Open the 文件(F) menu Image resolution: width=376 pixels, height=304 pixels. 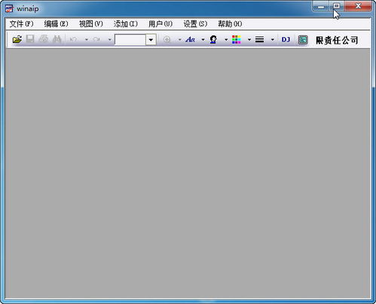click(21, 24)
